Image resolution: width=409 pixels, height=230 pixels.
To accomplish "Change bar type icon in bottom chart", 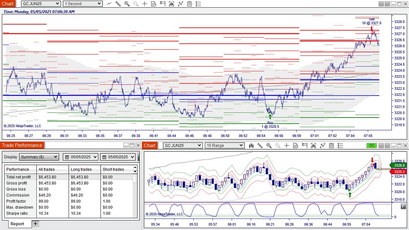I will point(251,146).
